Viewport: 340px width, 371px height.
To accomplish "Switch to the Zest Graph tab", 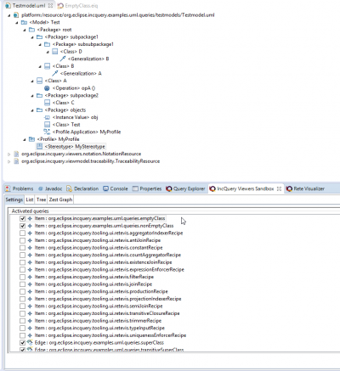I will pos(60,200).
